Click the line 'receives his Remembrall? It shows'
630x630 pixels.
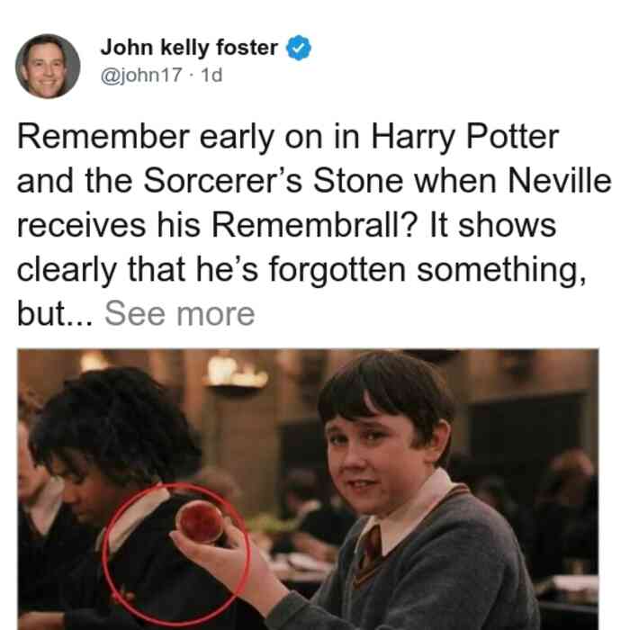(286, 225)
